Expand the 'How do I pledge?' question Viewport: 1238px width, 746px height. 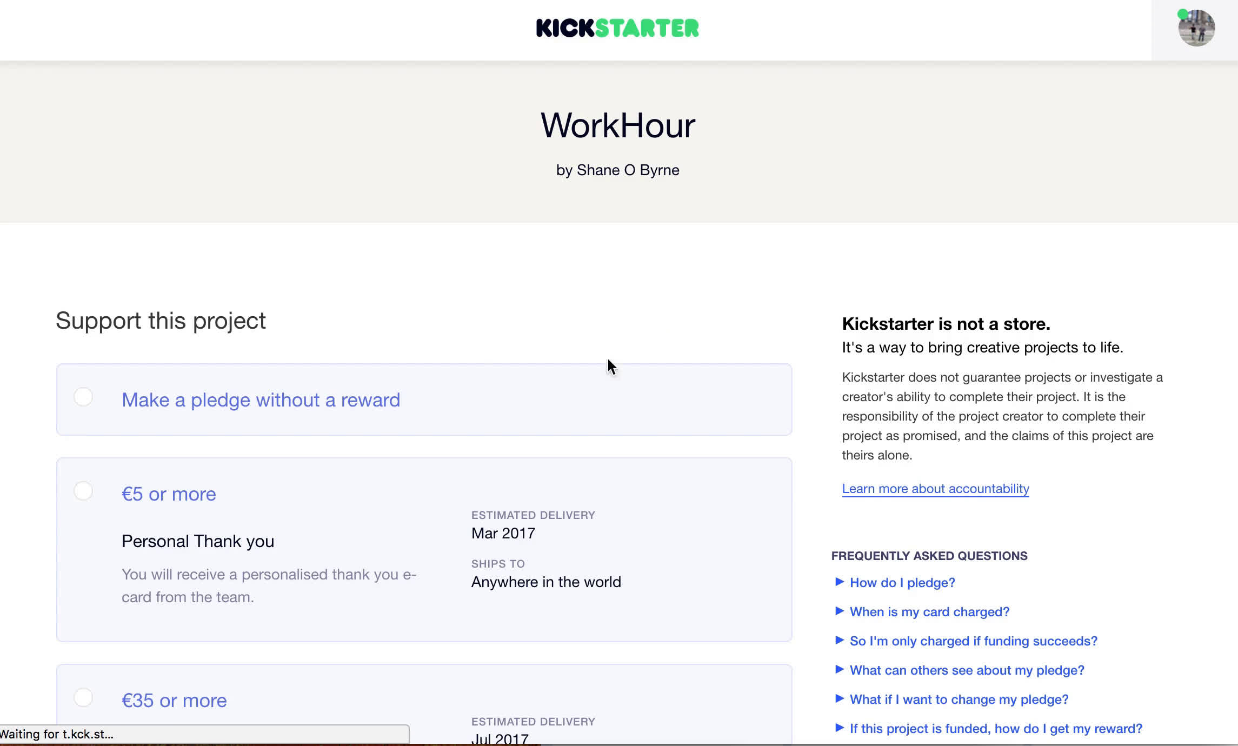(x=902, y=582)
